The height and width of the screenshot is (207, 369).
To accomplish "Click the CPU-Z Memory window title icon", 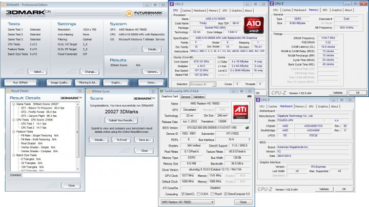I will [272, 4].
